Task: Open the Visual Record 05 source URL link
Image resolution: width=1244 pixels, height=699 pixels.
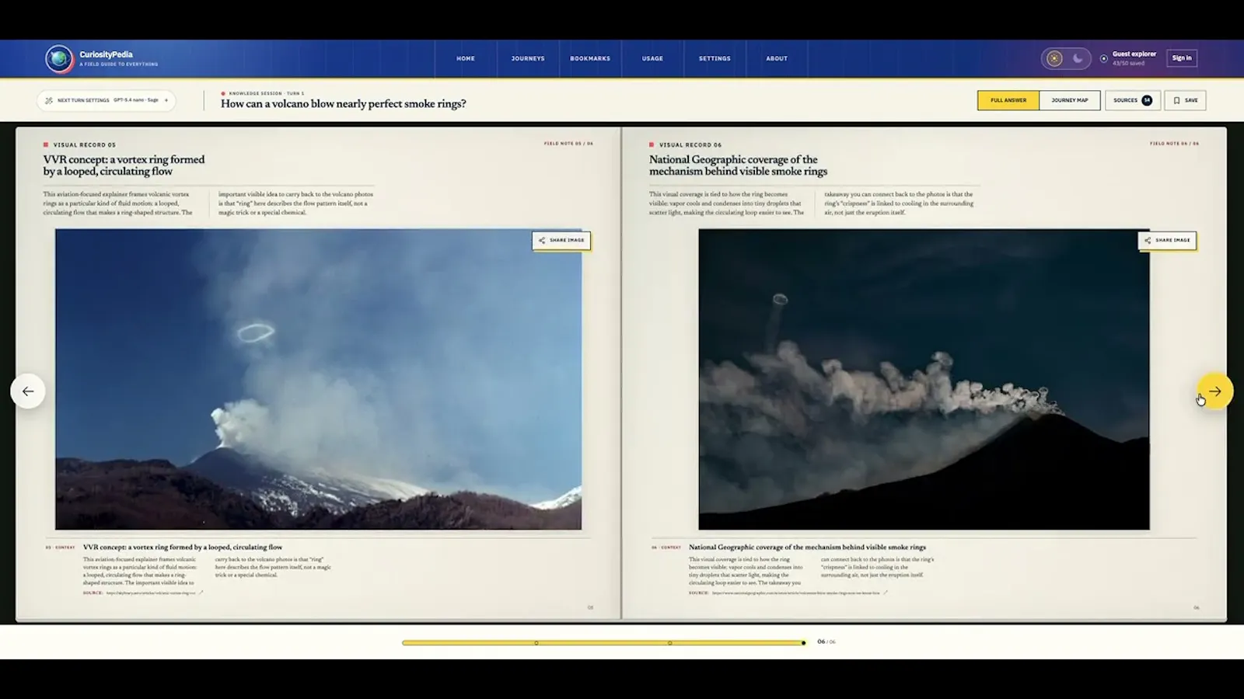Action: click(x=151, y=593)
